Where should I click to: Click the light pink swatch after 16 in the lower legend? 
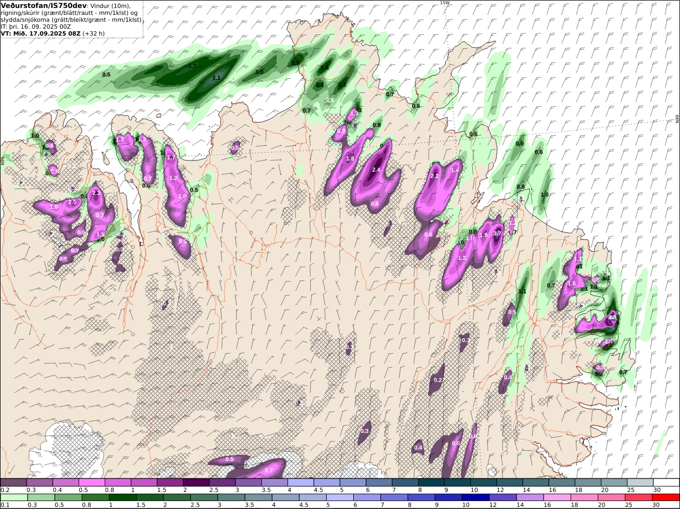[x=558, y=497]
